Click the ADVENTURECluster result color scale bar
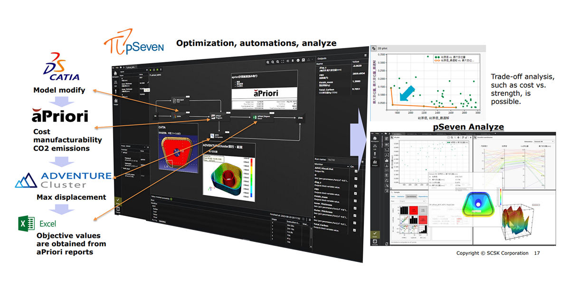 point(251,178)
